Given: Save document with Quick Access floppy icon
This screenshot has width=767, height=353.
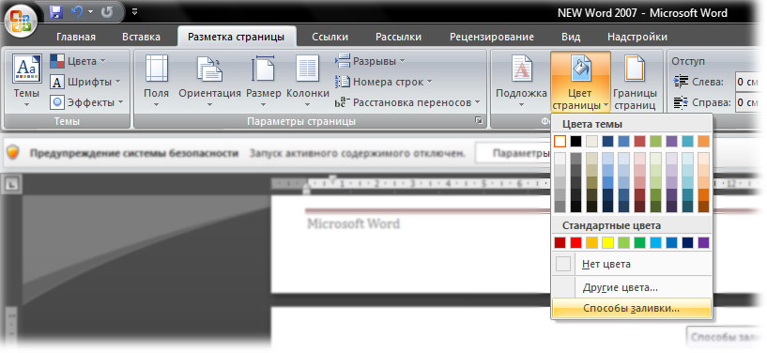Looking at the screenshot, I should coord(55,11).
